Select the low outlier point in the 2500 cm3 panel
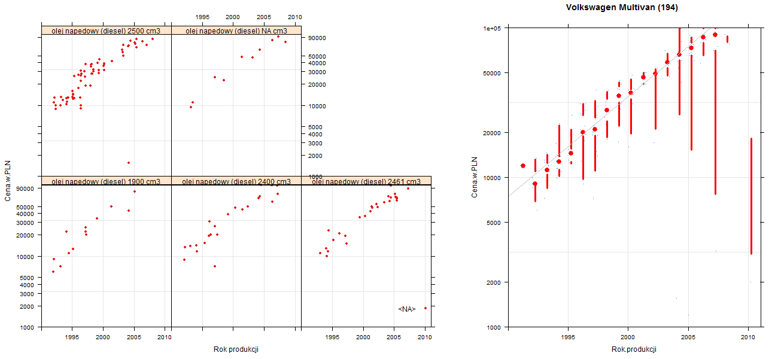778x359 pixels. tap(128, 163)
